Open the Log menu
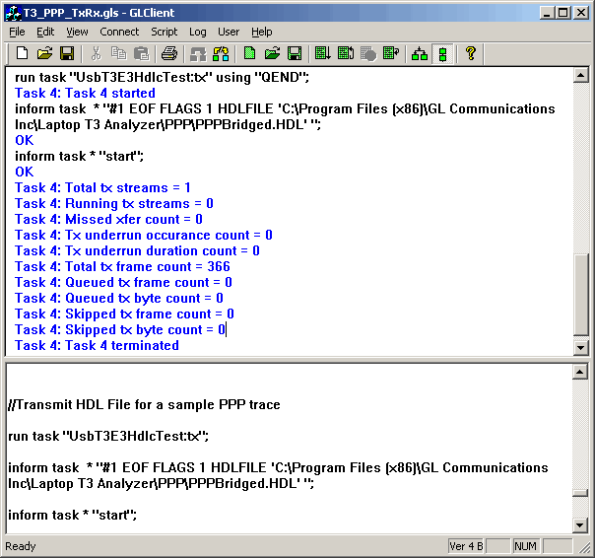This screenshot has height=558, width=595. pos(198,32)
